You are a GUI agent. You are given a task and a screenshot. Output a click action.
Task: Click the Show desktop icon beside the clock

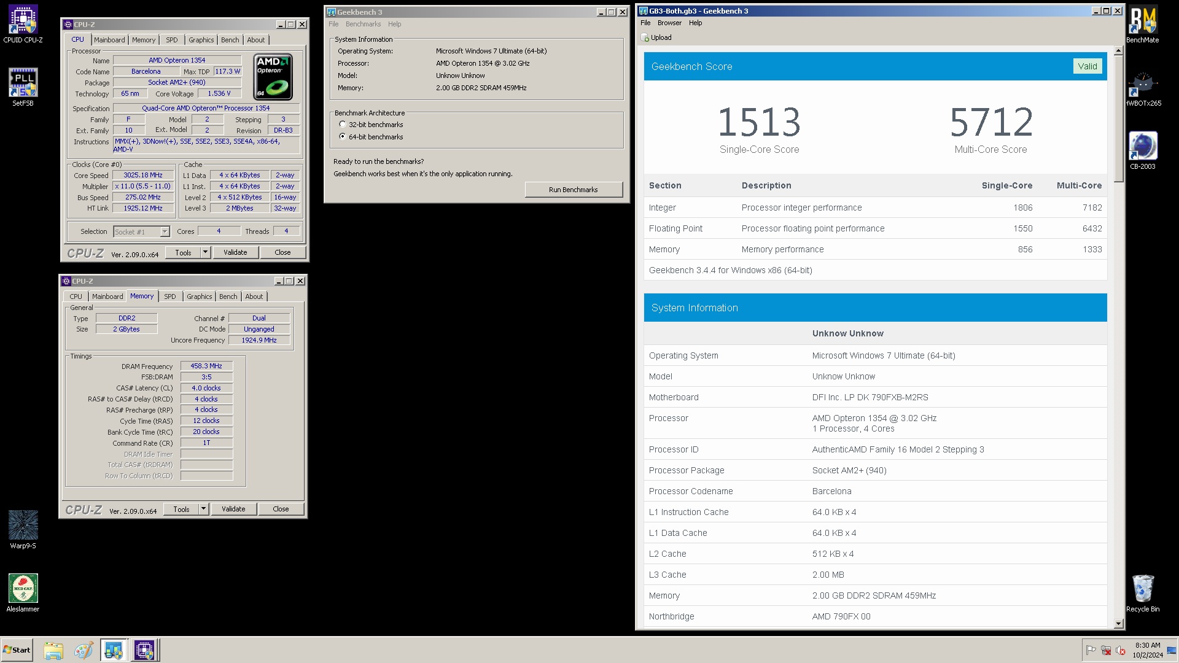click(1172, 650)
